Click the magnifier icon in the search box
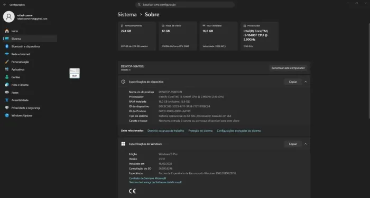370x198 pixels. [x=139, y=5]
